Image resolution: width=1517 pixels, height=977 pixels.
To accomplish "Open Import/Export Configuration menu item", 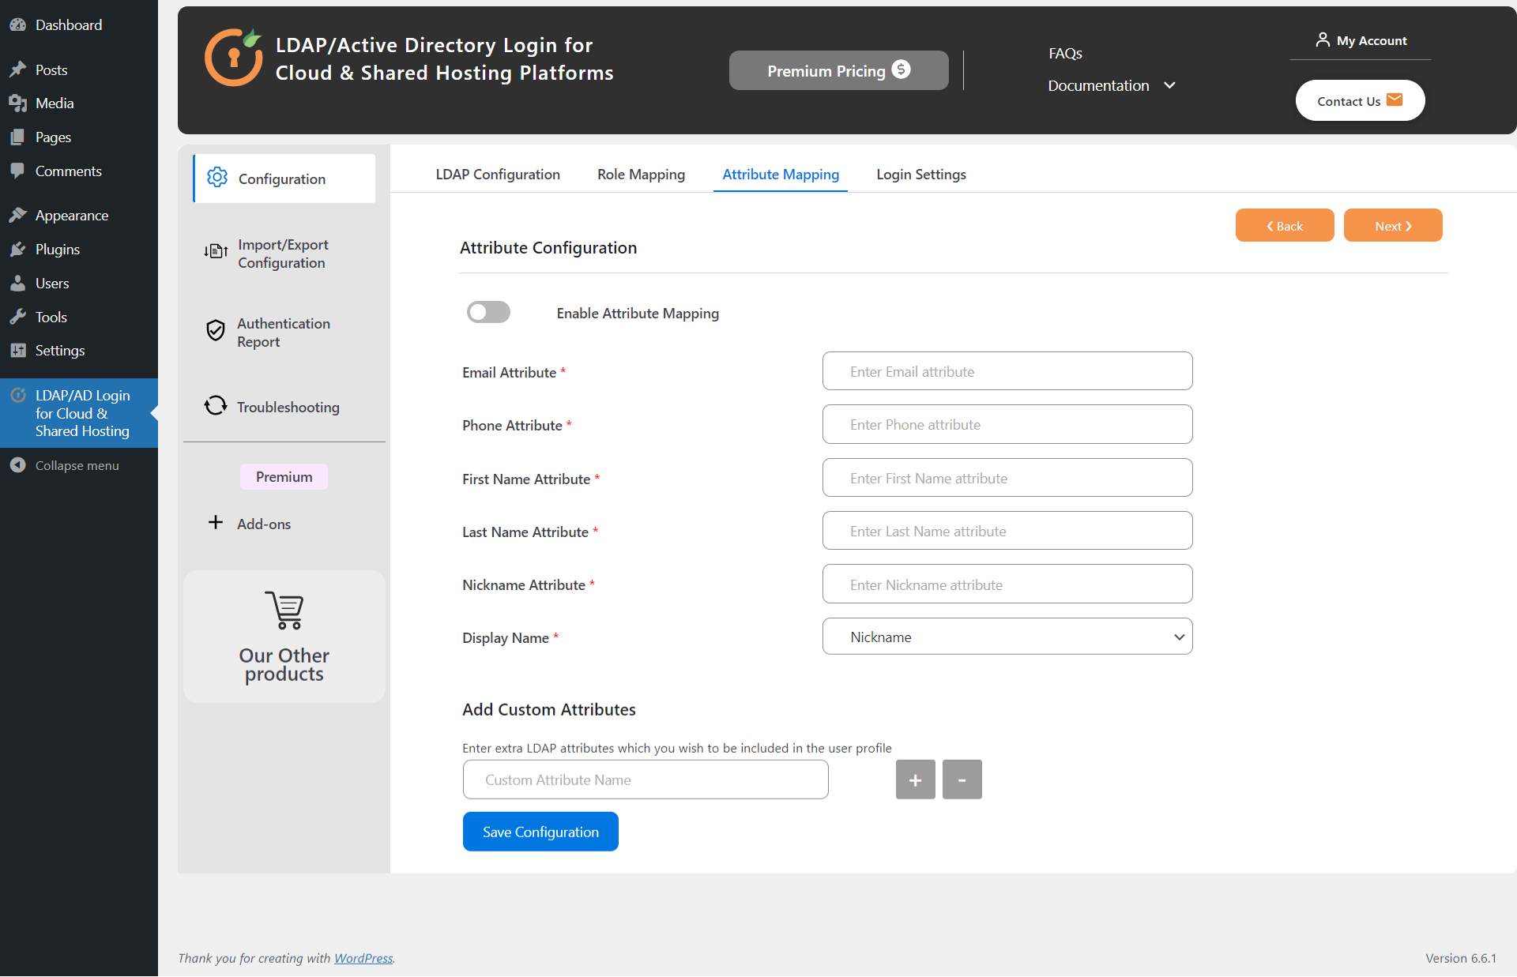I will coord(284,254).
